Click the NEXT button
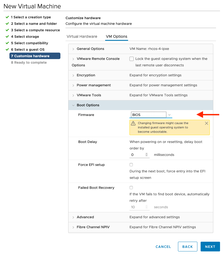This screenshot has height=256, width=223. point(210,247)
